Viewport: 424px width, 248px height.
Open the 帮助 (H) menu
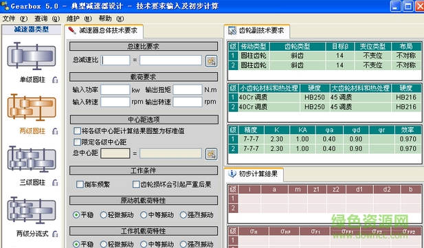111,19
